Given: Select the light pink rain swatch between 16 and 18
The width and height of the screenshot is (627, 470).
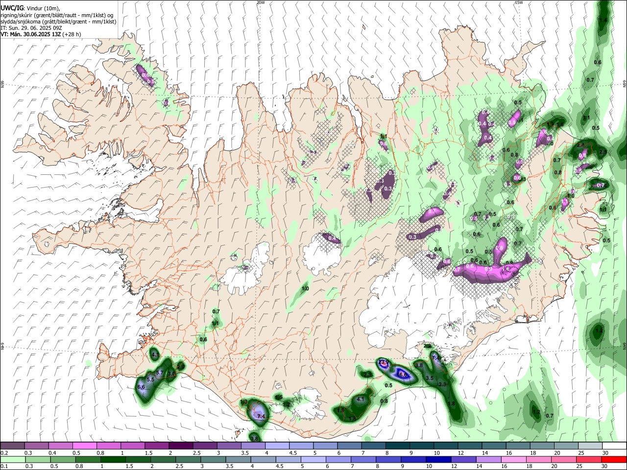Looking at the screenshot, I should point(514,459).
